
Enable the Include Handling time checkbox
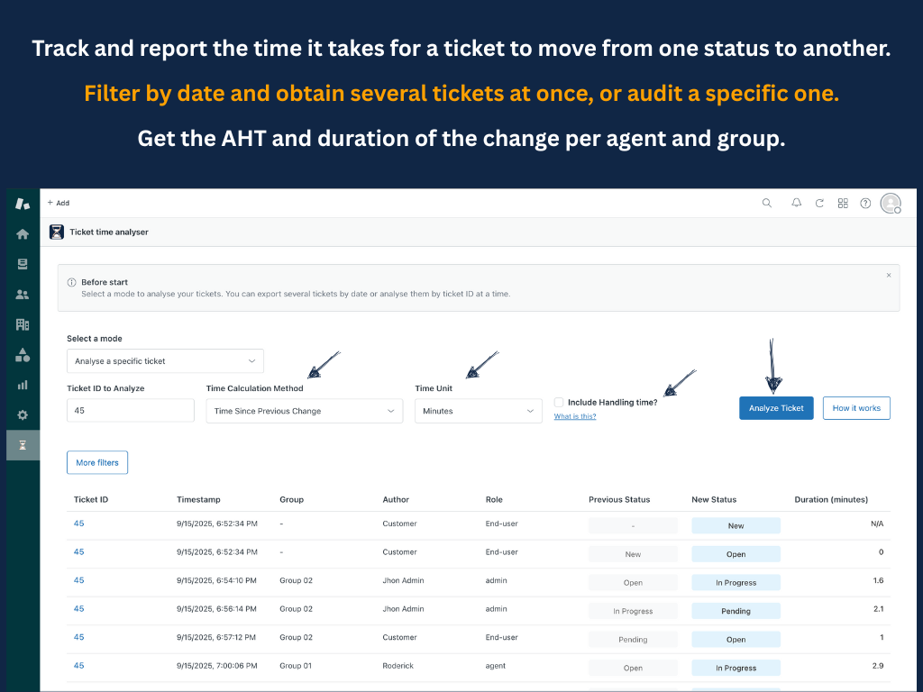[559, 403]
